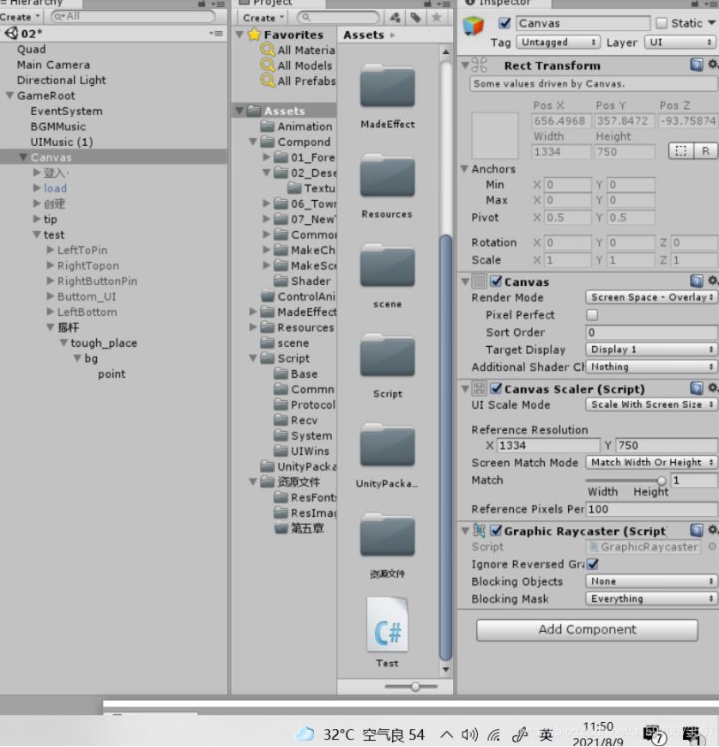Toggle blueprint mode button in Rect Transform

[x=681, y=151]
